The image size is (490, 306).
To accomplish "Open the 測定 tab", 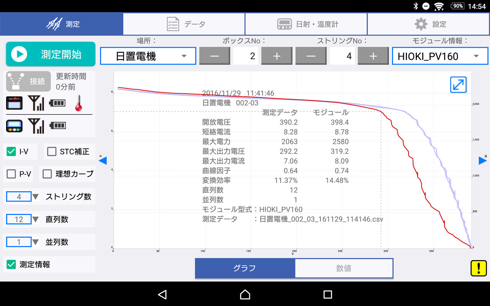I will coord(61,24).
